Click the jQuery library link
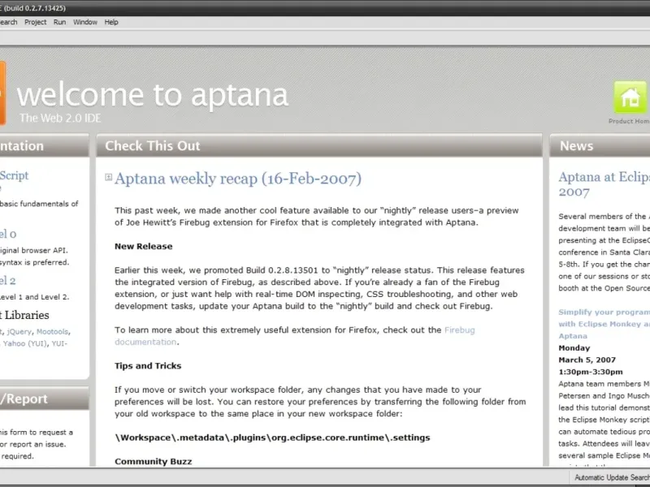The image size is (650, 487). pyautogui.click(x=19, y=332)
